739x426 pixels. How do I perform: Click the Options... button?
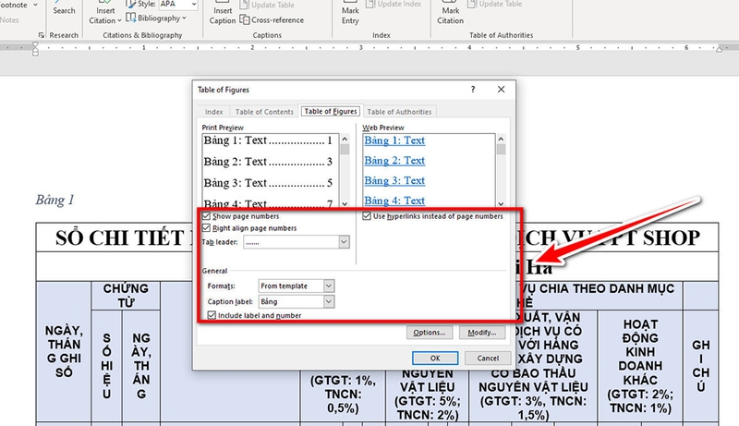[x=430, y=333]
